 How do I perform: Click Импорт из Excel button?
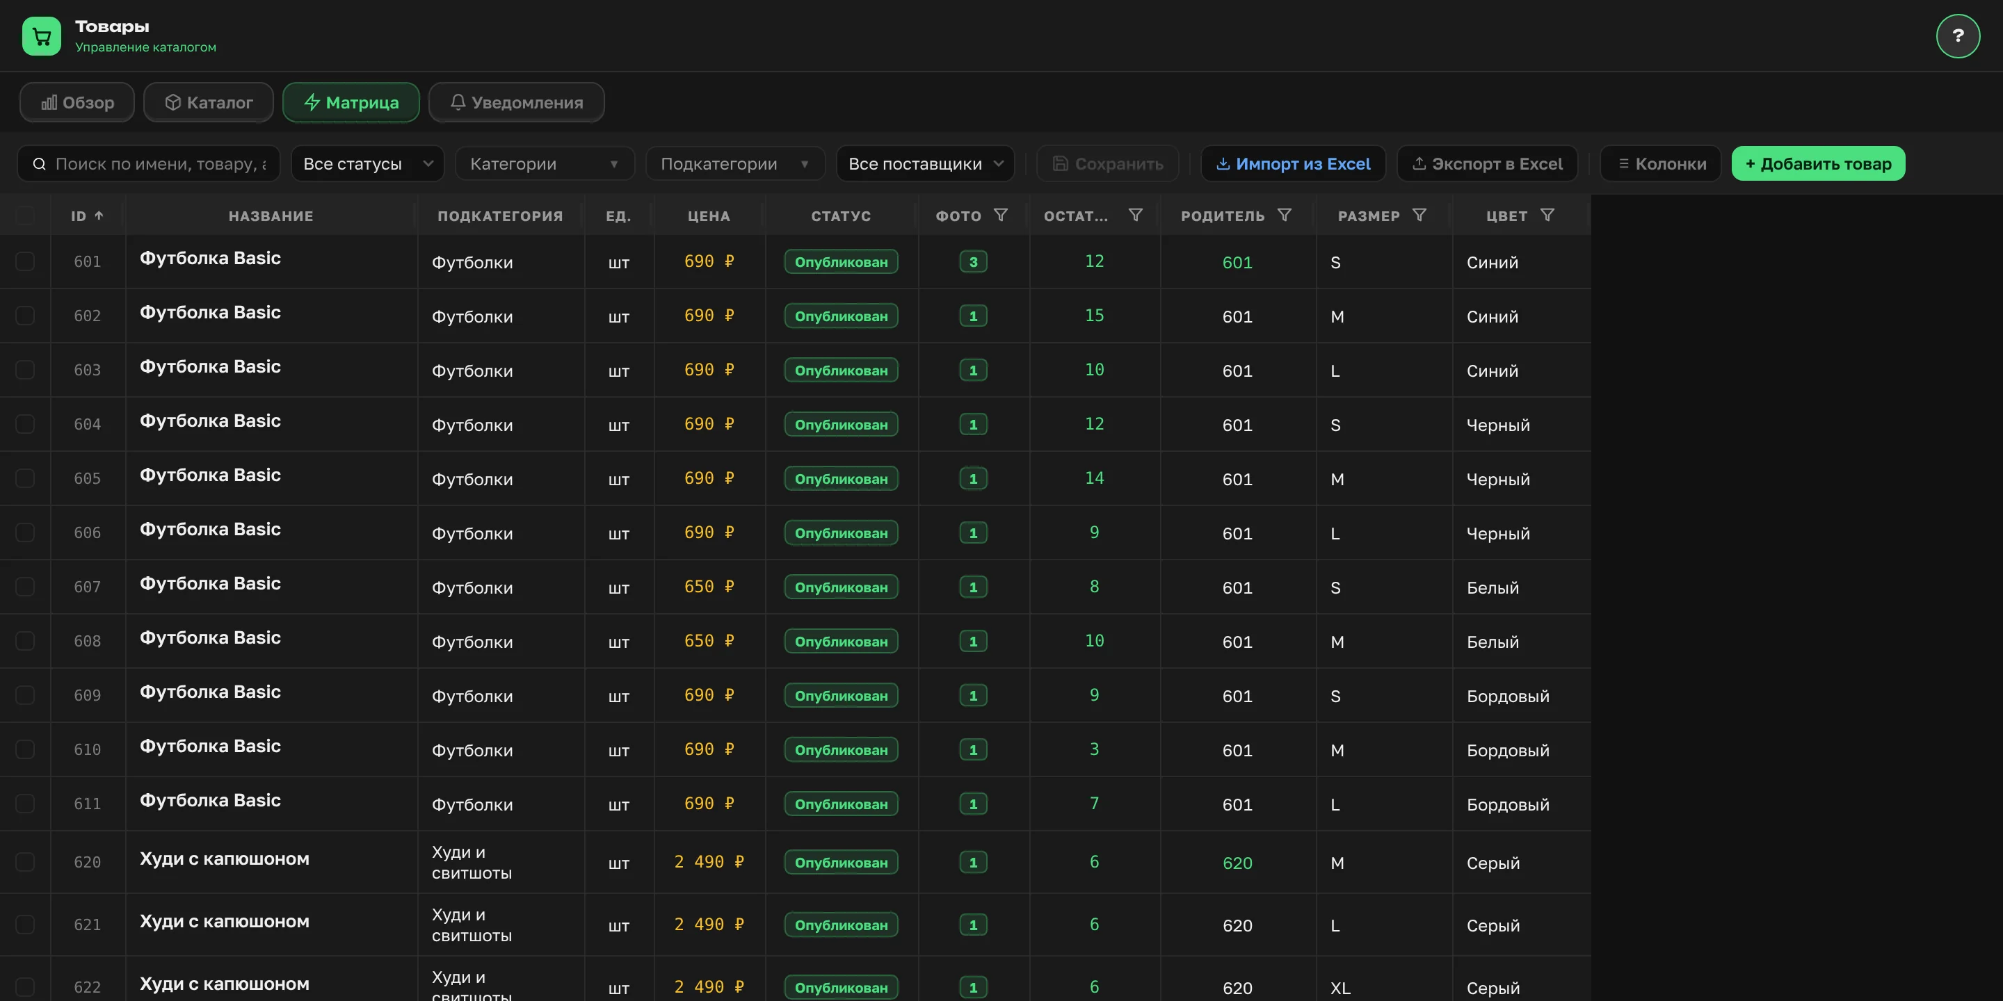pos(1293,164)
